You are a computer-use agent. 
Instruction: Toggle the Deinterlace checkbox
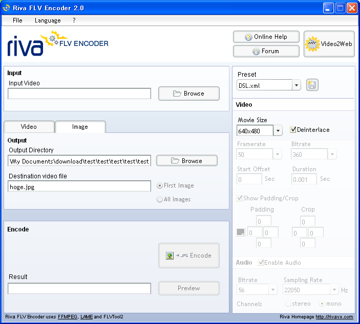293,130
